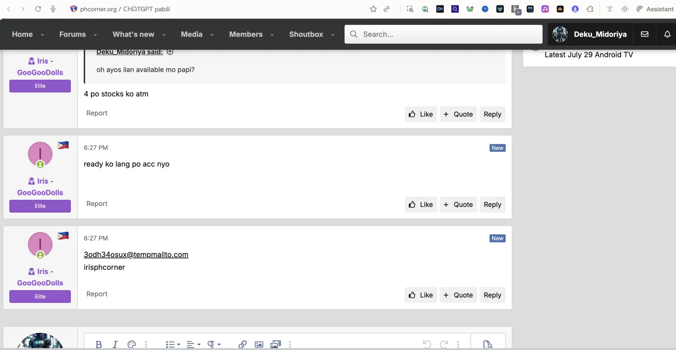
Task: Reply to the '4 po stocks ko atm' post
Action: pos(492,114)
